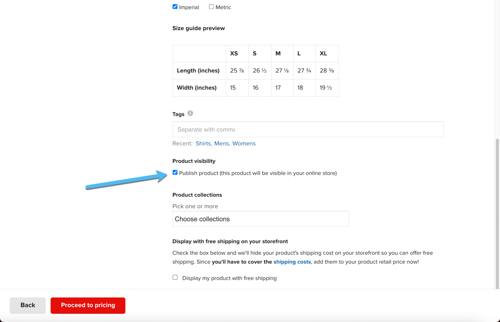Open the shipping costs link
This screenshot has height=322, width=500.
[292, 262]
